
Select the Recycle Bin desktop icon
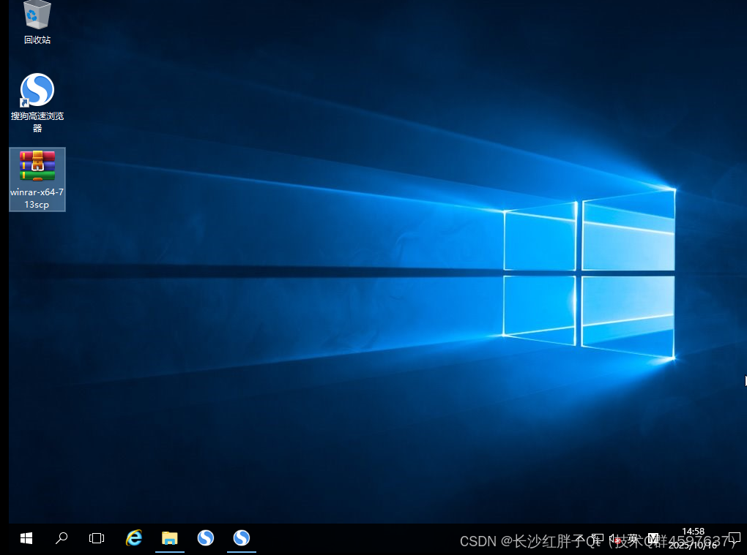pos(37,23)
